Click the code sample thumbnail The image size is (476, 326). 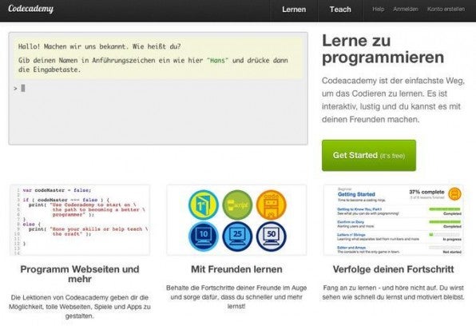point(80,220)
